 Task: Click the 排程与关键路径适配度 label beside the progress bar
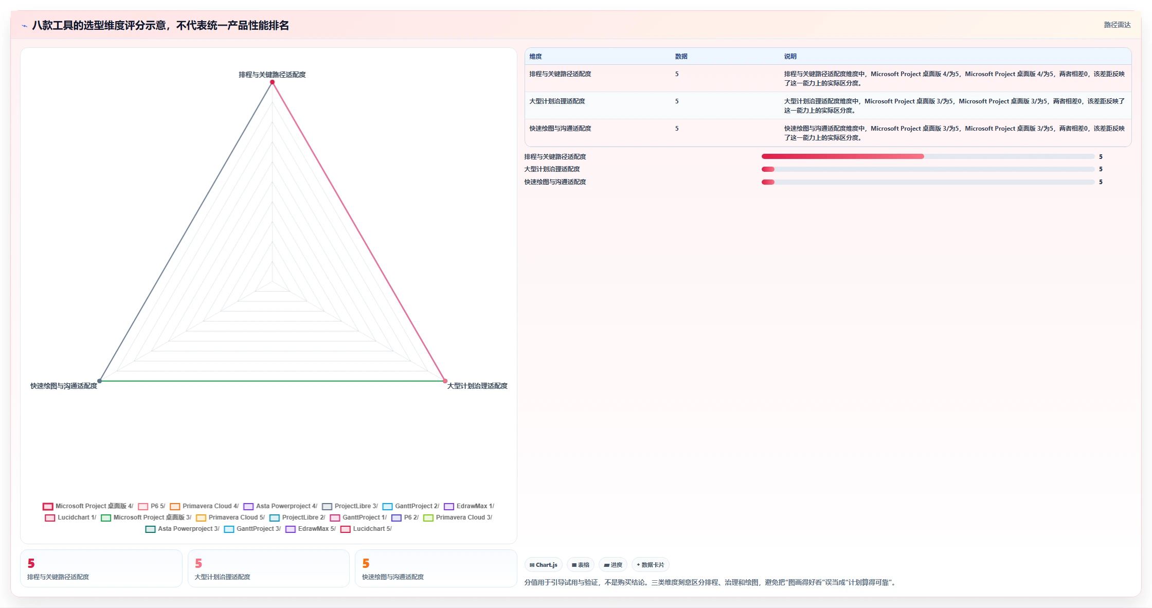pos(555,157)
